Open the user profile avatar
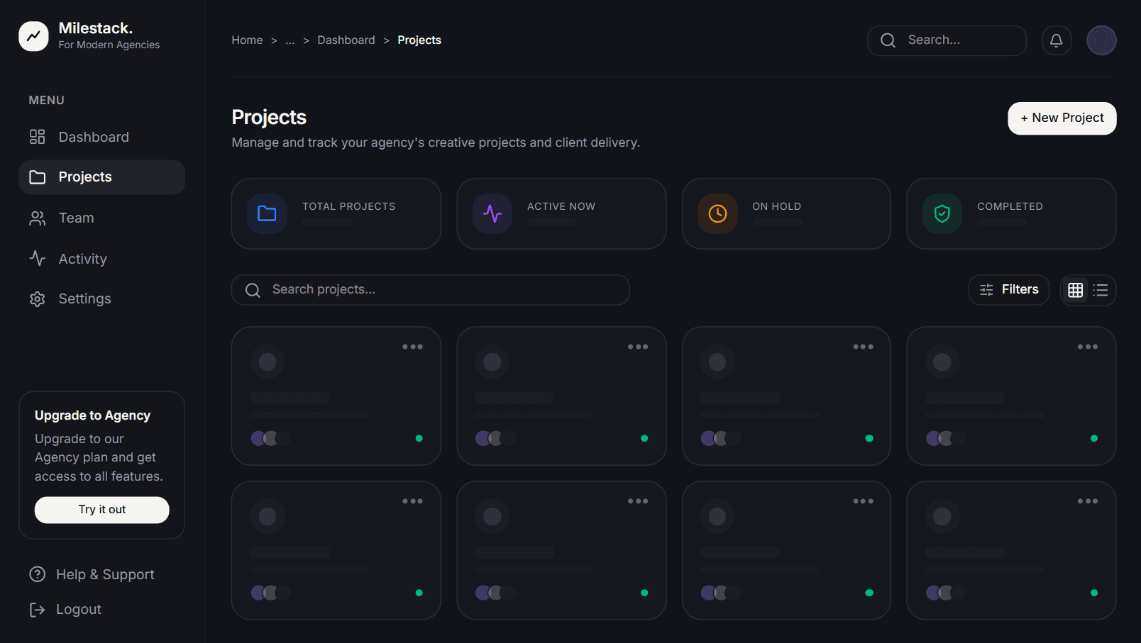1141x643 pixels. [x=1101, y=40]
